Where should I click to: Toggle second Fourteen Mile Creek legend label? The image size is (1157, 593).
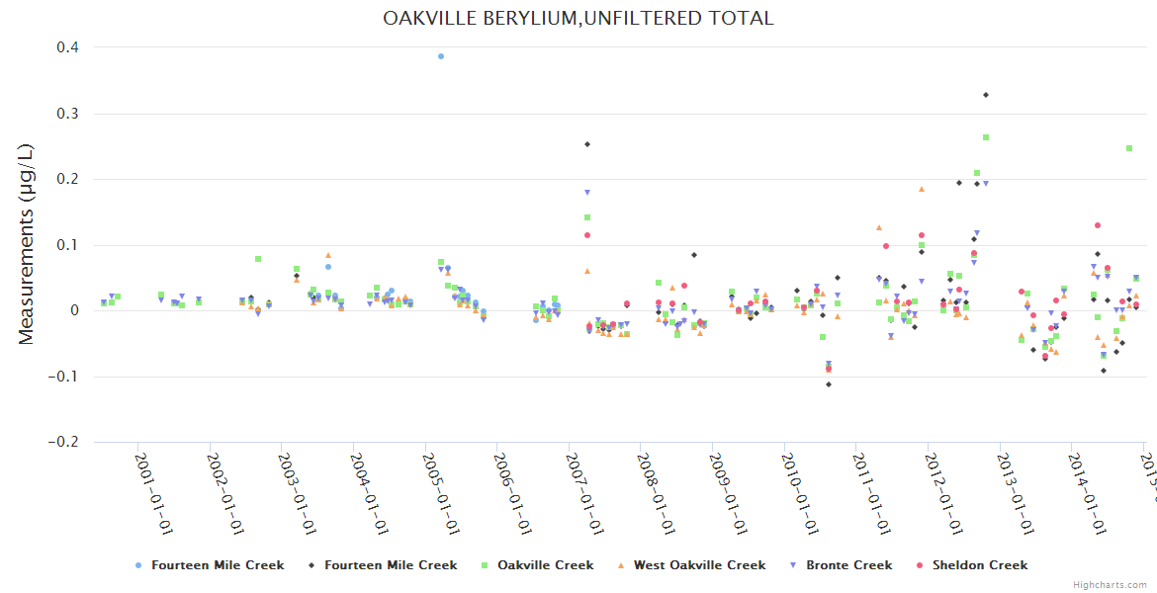tap(391, 565)
